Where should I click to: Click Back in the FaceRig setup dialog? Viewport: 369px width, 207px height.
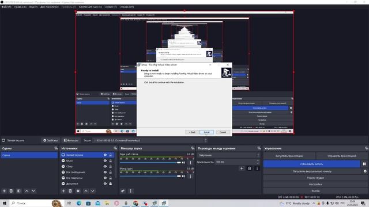[x=192, y=132]
